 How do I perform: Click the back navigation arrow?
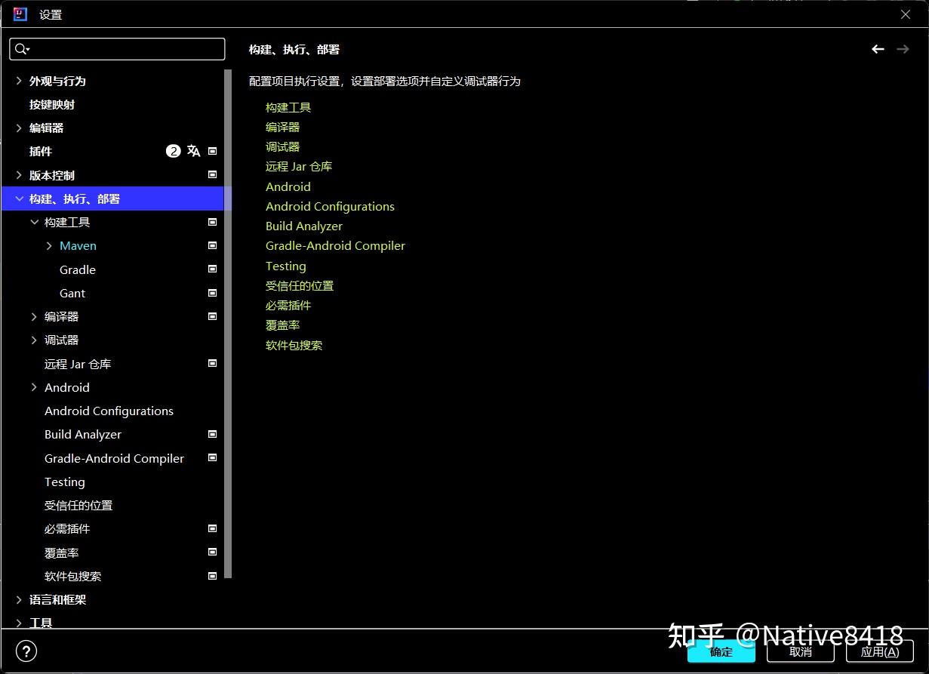pyautogui.click(x=878, y=48)
